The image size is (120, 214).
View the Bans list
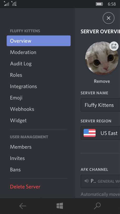point(15,170)
